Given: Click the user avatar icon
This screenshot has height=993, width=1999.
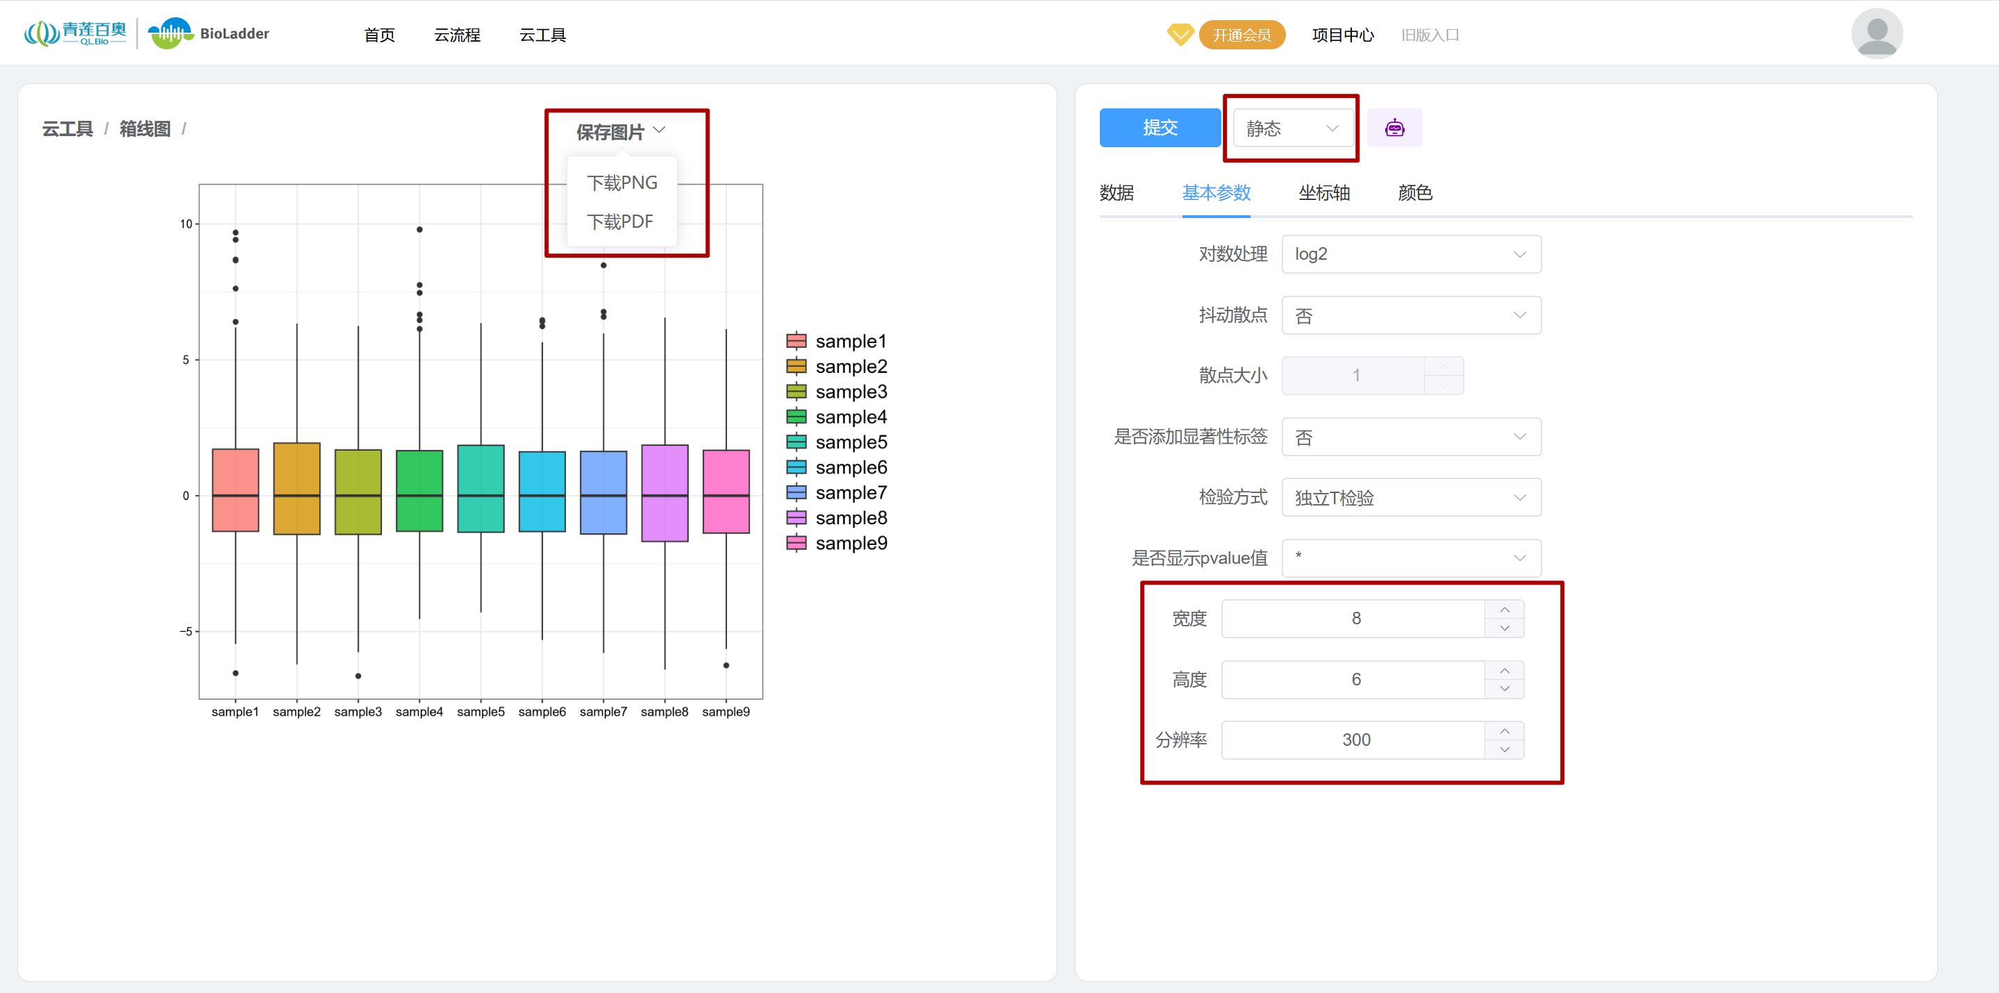Looking at the screenshot, I should tap(1876, 33).
